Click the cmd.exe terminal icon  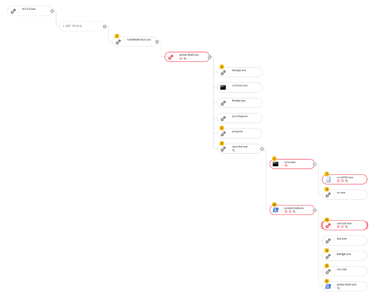(x=276, y=164)
